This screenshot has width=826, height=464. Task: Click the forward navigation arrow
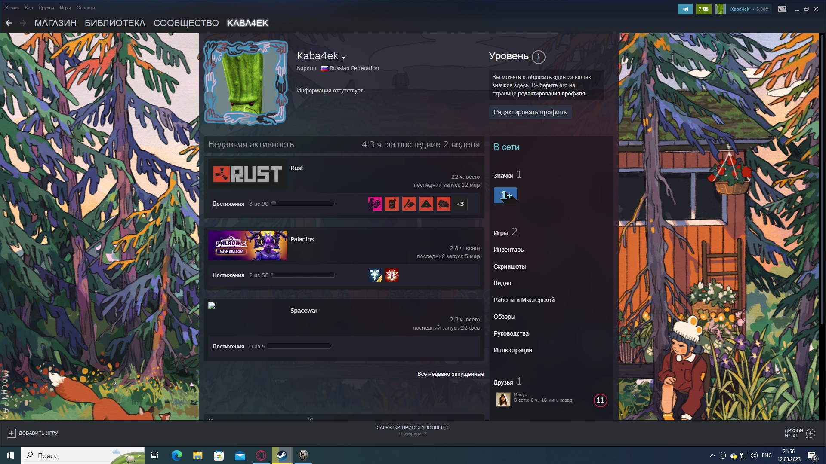[23, 23]
